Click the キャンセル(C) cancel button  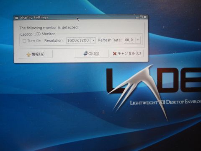coord(127,53)
